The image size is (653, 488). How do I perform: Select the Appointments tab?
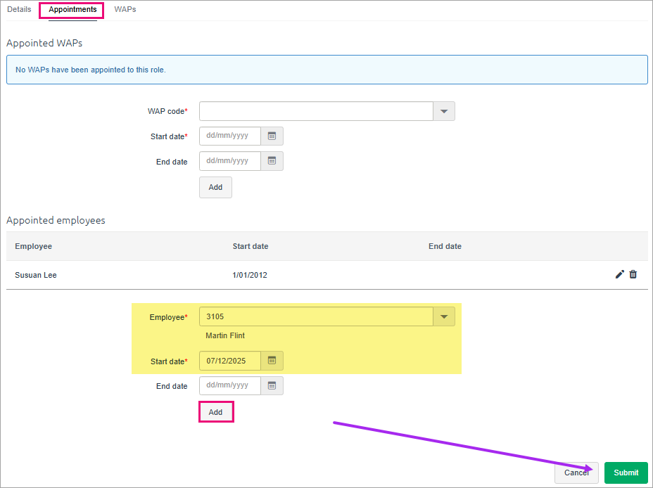(x=72, y=10)
